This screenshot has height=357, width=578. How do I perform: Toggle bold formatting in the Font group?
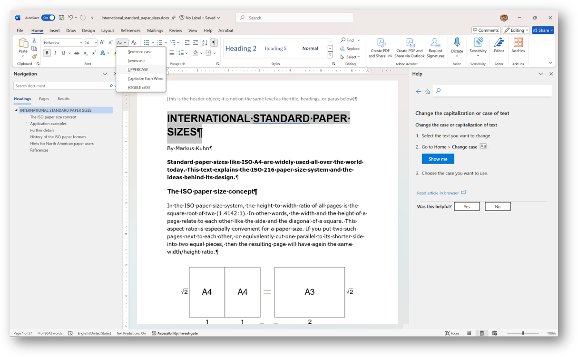coord(47,53)
